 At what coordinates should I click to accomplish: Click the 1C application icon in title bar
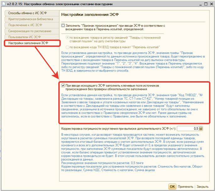point(3,3)
